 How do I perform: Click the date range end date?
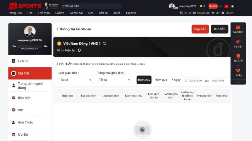(218, 81)
